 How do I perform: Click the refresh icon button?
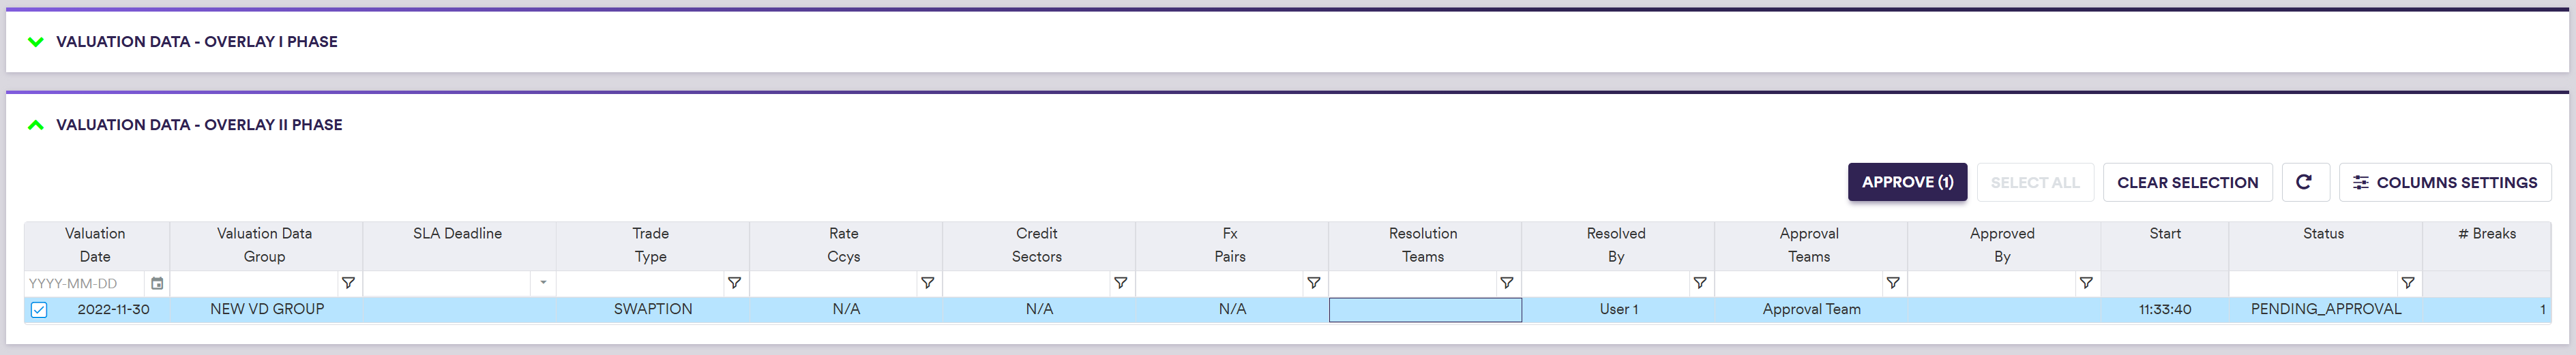pos(2304,182)
